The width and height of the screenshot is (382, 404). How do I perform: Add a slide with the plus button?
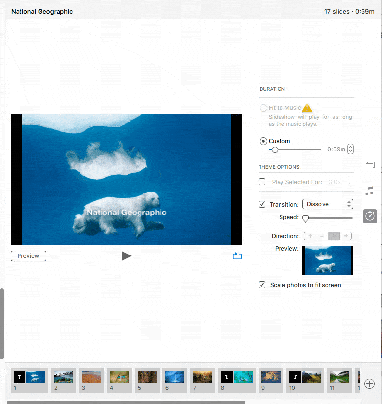tap(369, 383)
